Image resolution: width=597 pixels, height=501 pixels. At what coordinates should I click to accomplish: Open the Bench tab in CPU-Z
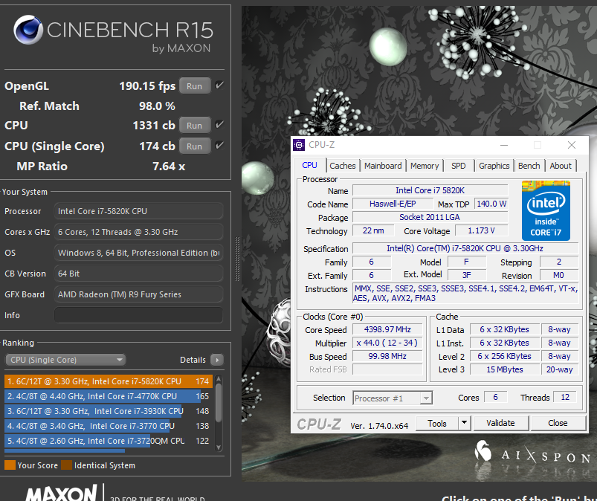point(529,166)
